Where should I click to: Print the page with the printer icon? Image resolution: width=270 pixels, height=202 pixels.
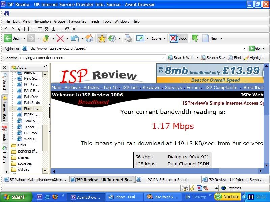(128, 38)
